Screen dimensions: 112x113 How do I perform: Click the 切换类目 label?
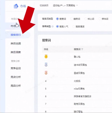coord(44,5)
